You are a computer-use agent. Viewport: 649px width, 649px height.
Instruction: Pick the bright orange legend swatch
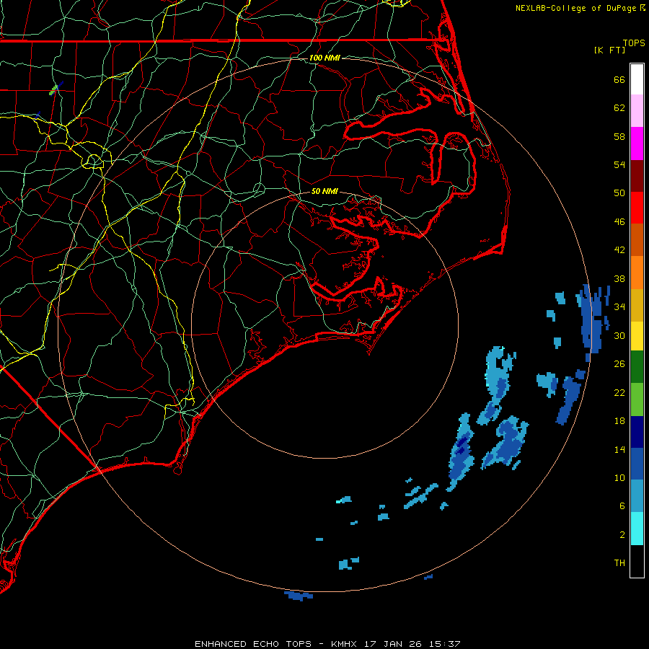pos(637,273)
